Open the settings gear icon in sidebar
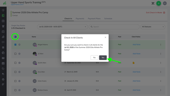This screenshot has width=170, height=96. [3, 79]
